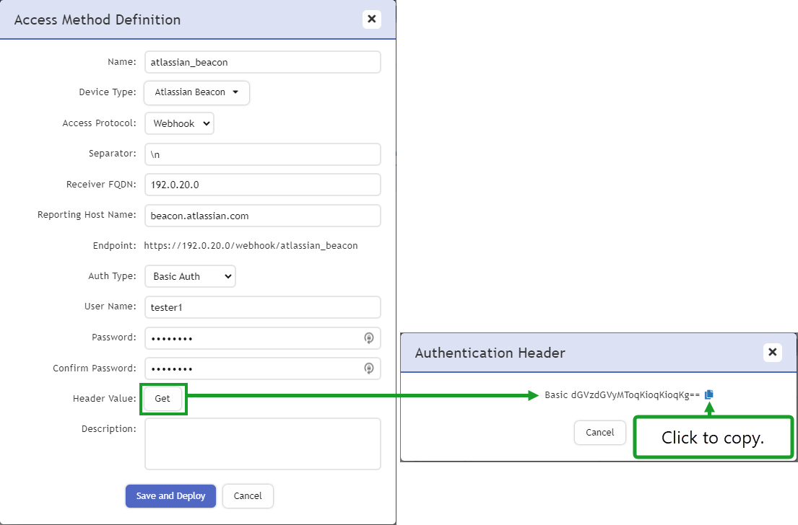Click Cancel in the Authentication Header dialog
The width and height of the screenshot is (798, 525).
599,433
